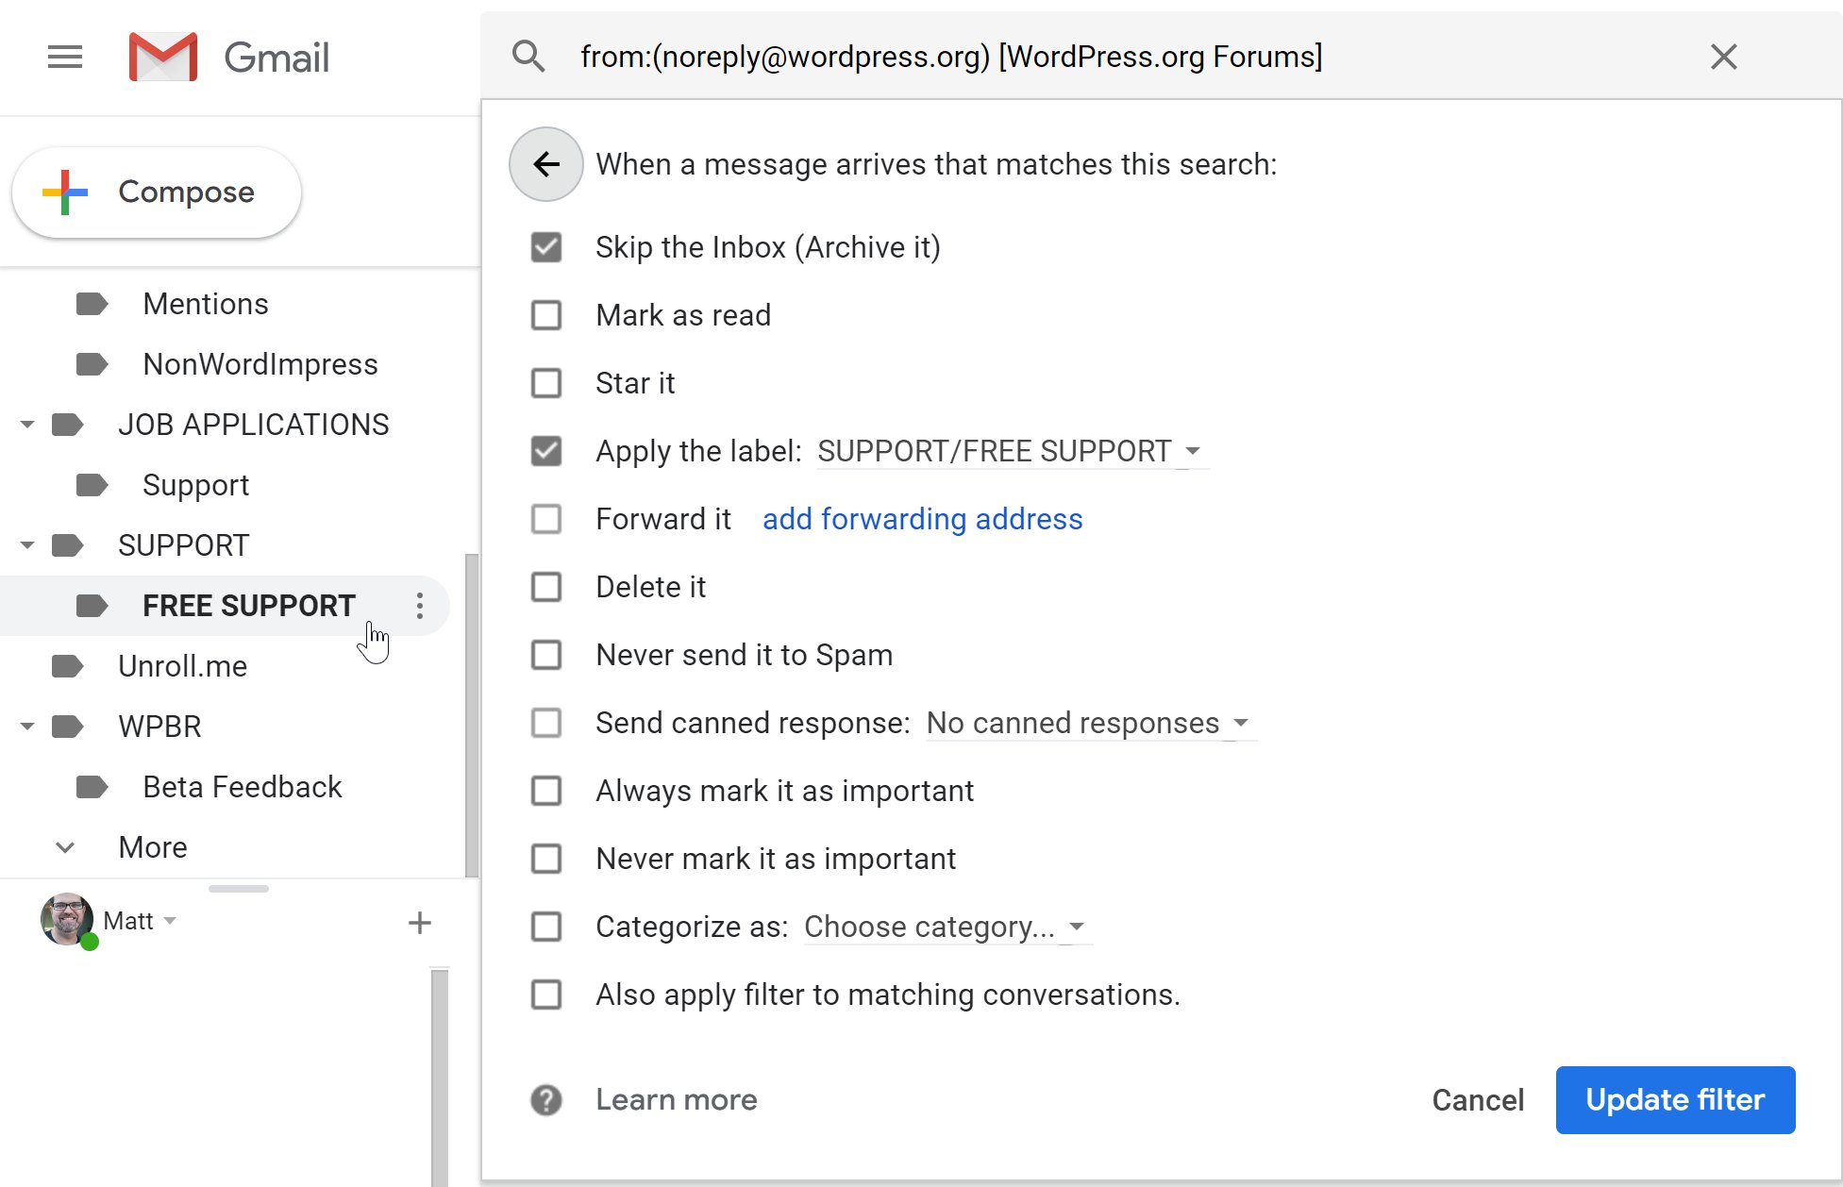
Task: Cancel the filter editing
Action: (x=1478, y=1100)
